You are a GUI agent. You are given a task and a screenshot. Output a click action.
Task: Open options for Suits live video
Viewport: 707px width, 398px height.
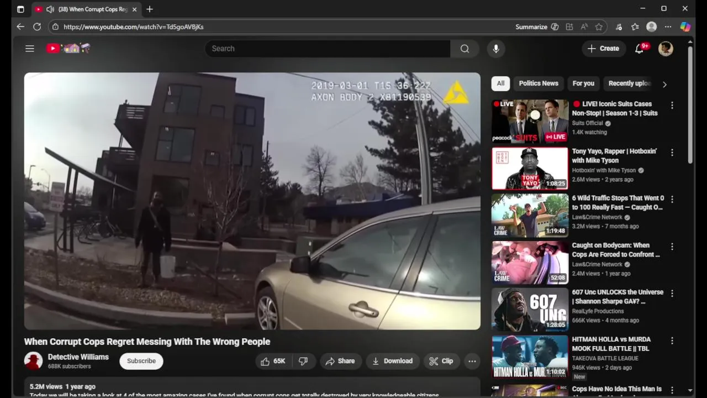coord(672,105)
